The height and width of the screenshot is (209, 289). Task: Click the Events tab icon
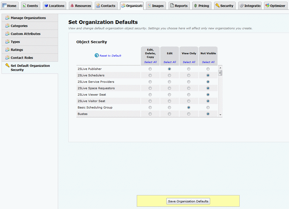(x=24, y=6)
